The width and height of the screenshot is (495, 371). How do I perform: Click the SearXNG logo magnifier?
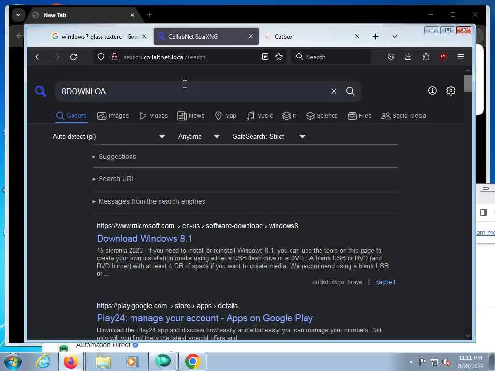click(x=41, y=91)
